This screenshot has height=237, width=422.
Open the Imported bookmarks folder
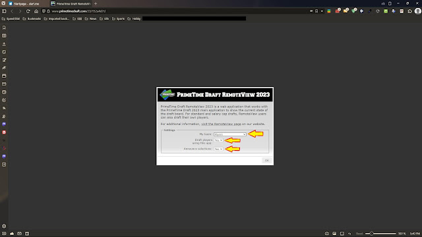tap(57, 19)
